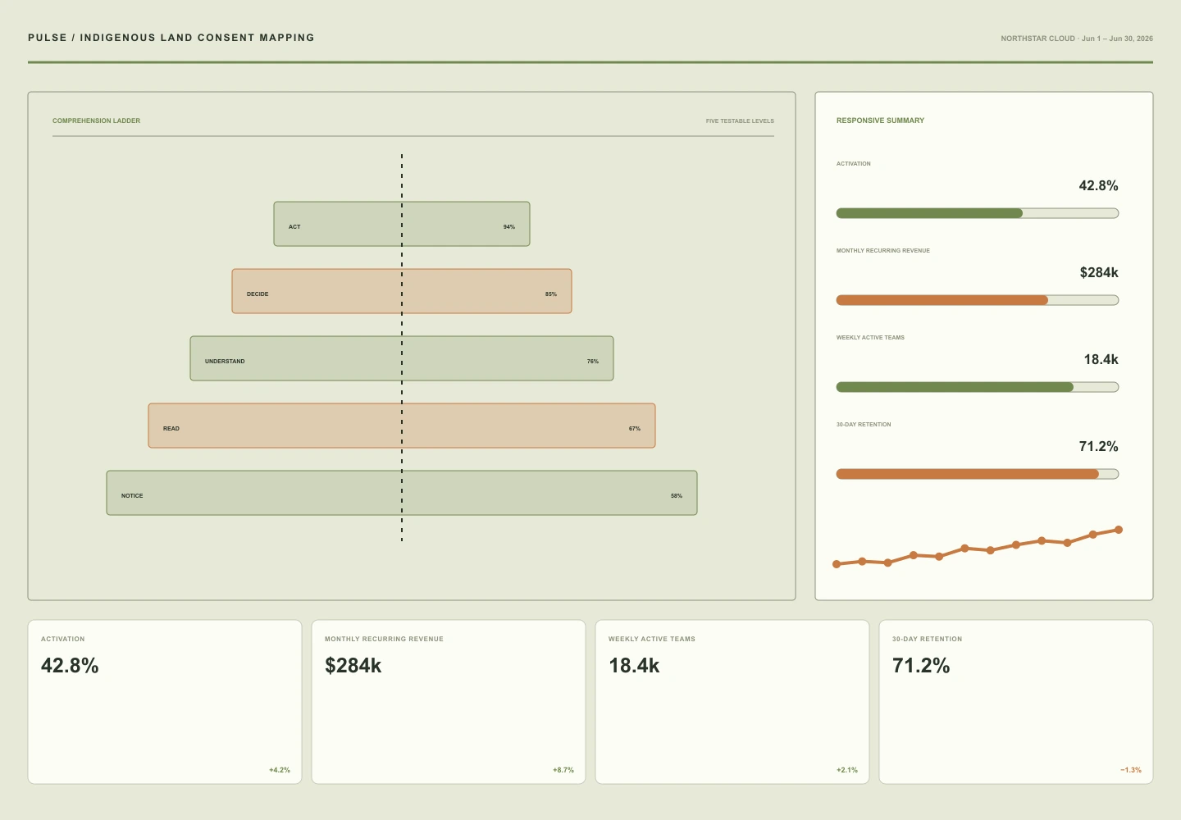Click the −1.3% change on retention card
The width and height of the screenshot is (1181, 820).
click(x=1131, y=770)
